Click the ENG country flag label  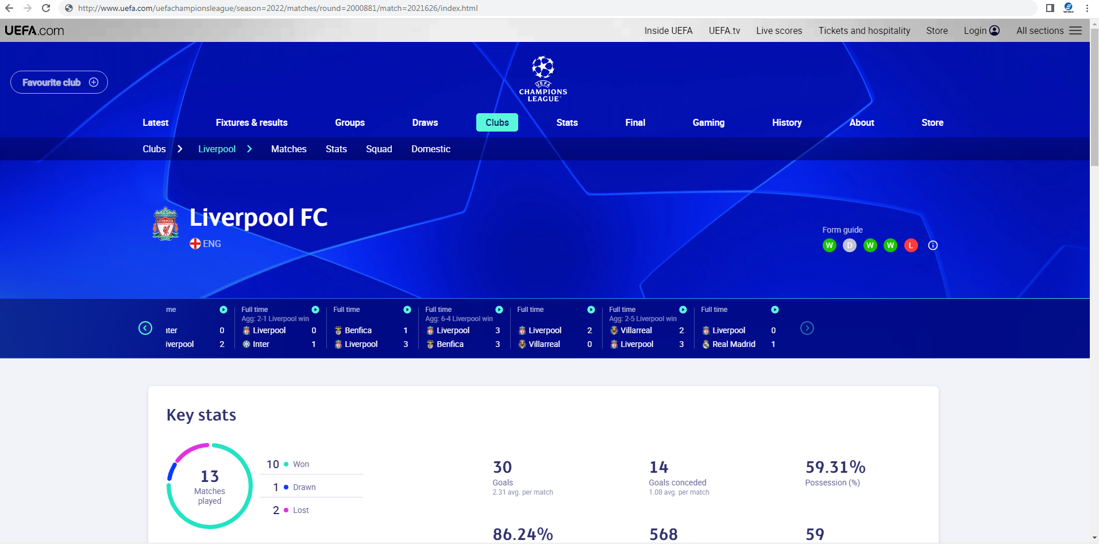pos(205,244)
